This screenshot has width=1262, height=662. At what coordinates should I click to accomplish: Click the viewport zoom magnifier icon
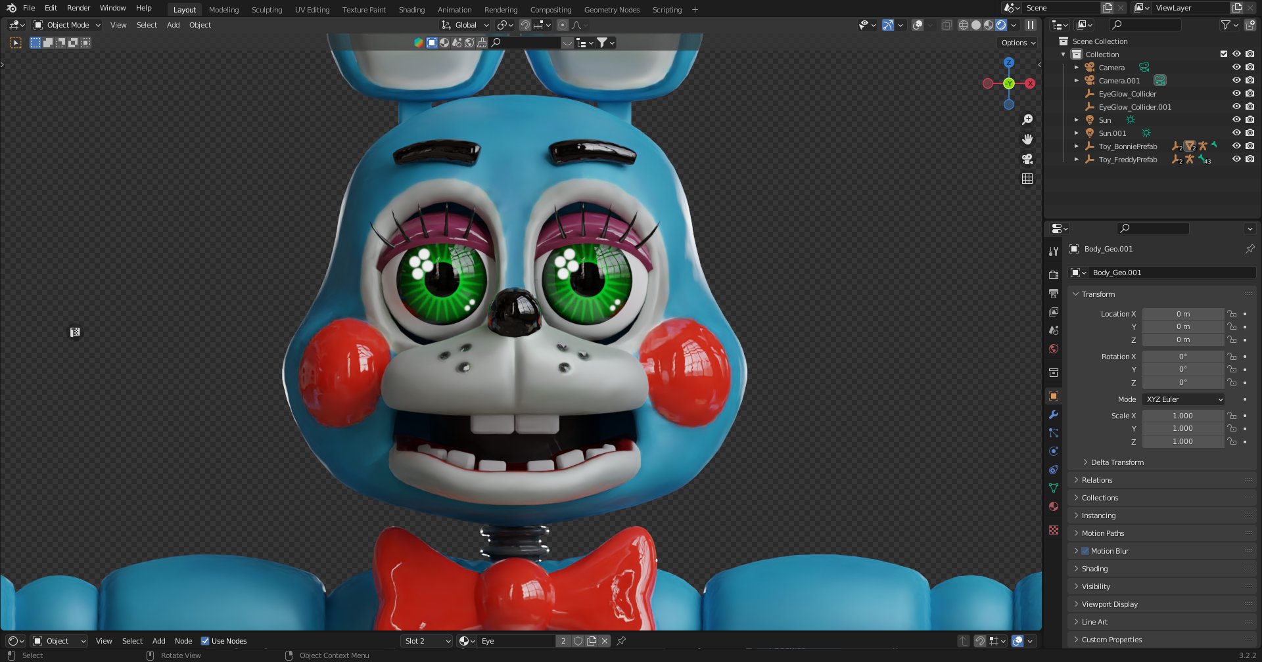(1027, 120)
